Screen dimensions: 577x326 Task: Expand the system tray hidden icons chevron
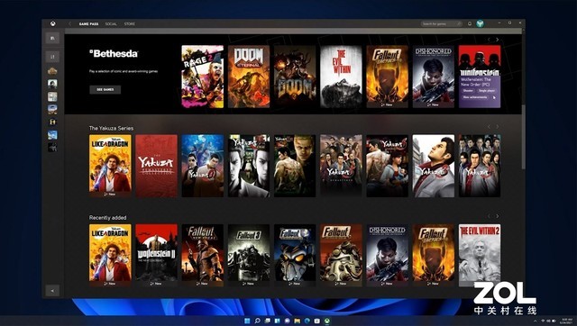coord(535,321)
